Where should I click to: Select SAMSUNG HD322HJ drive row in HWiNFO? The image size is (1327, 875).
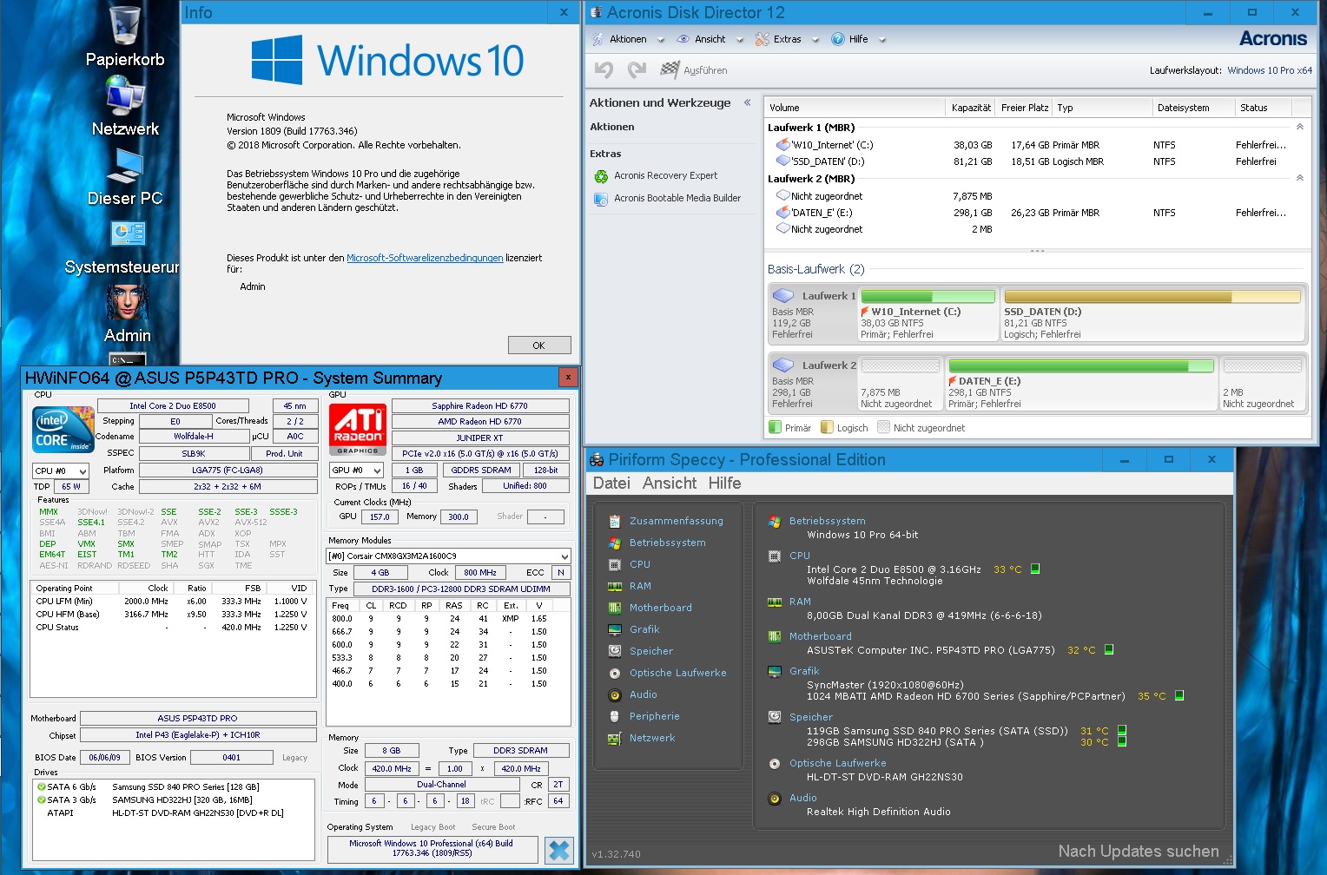pyautogui.click(x=174, y=799)
